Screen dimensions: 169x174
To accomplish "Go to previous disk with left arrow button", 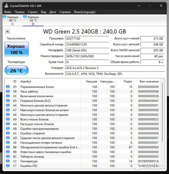I will pyautogui.click(x=7, y=31).
